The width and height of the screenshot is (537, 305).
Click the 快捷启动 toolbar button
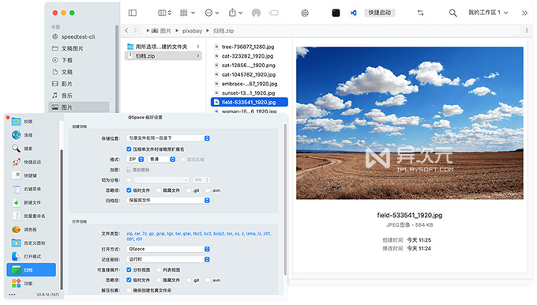380,13
